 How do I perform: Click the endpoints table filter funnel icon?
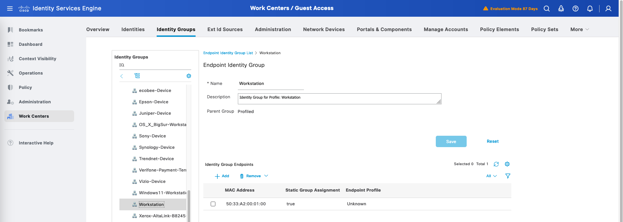coord(508,176)
